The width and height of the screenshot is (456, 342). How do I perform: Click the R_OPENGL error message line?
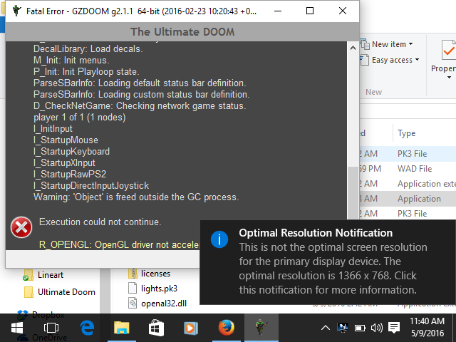[119, 244]
